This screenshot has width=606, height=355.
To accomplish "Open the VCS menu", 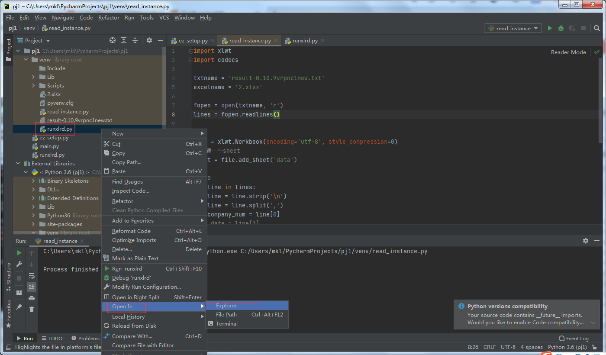I will click(x=164, y=17).
